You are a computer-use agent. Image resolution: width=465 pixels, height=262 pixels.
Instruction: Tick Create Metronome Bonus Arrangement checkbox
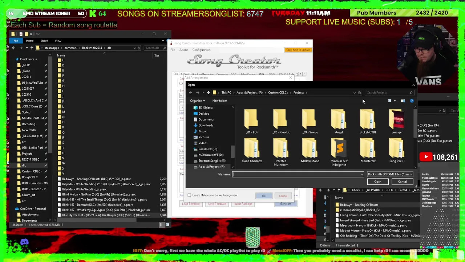coord(189,195)
